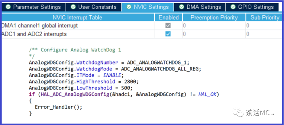Toggle DMA1 channel1 global interrupt checkbox
Screen dimensions: 284x125
click(x=168, y=26)
